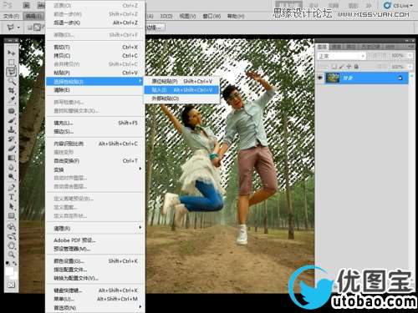Select the Eraser tool
Viewport: 418px width, 313px height.
tap(12, 149)
